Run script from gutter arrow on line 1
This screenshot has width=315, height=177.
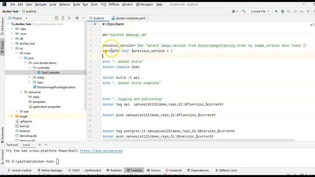pyautogui.click(x=95, y=24)
